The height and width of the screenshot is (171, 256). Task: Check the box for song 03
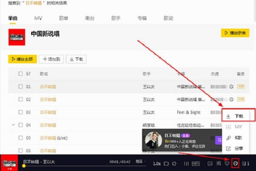pos(20,112)
